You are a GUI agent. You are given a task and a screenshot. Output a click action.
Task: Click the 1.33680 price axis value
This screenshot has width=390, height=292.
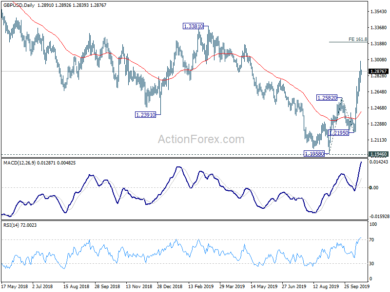pyautogui.click(x=379, y=28)
